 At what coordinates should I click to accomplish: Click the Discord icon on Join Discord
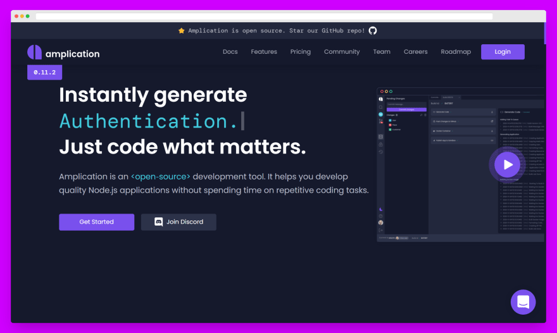pyautogui.click(x=158, y=222)
